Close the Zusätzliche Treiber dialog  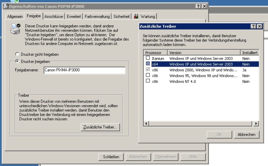(x=260, y=26)
